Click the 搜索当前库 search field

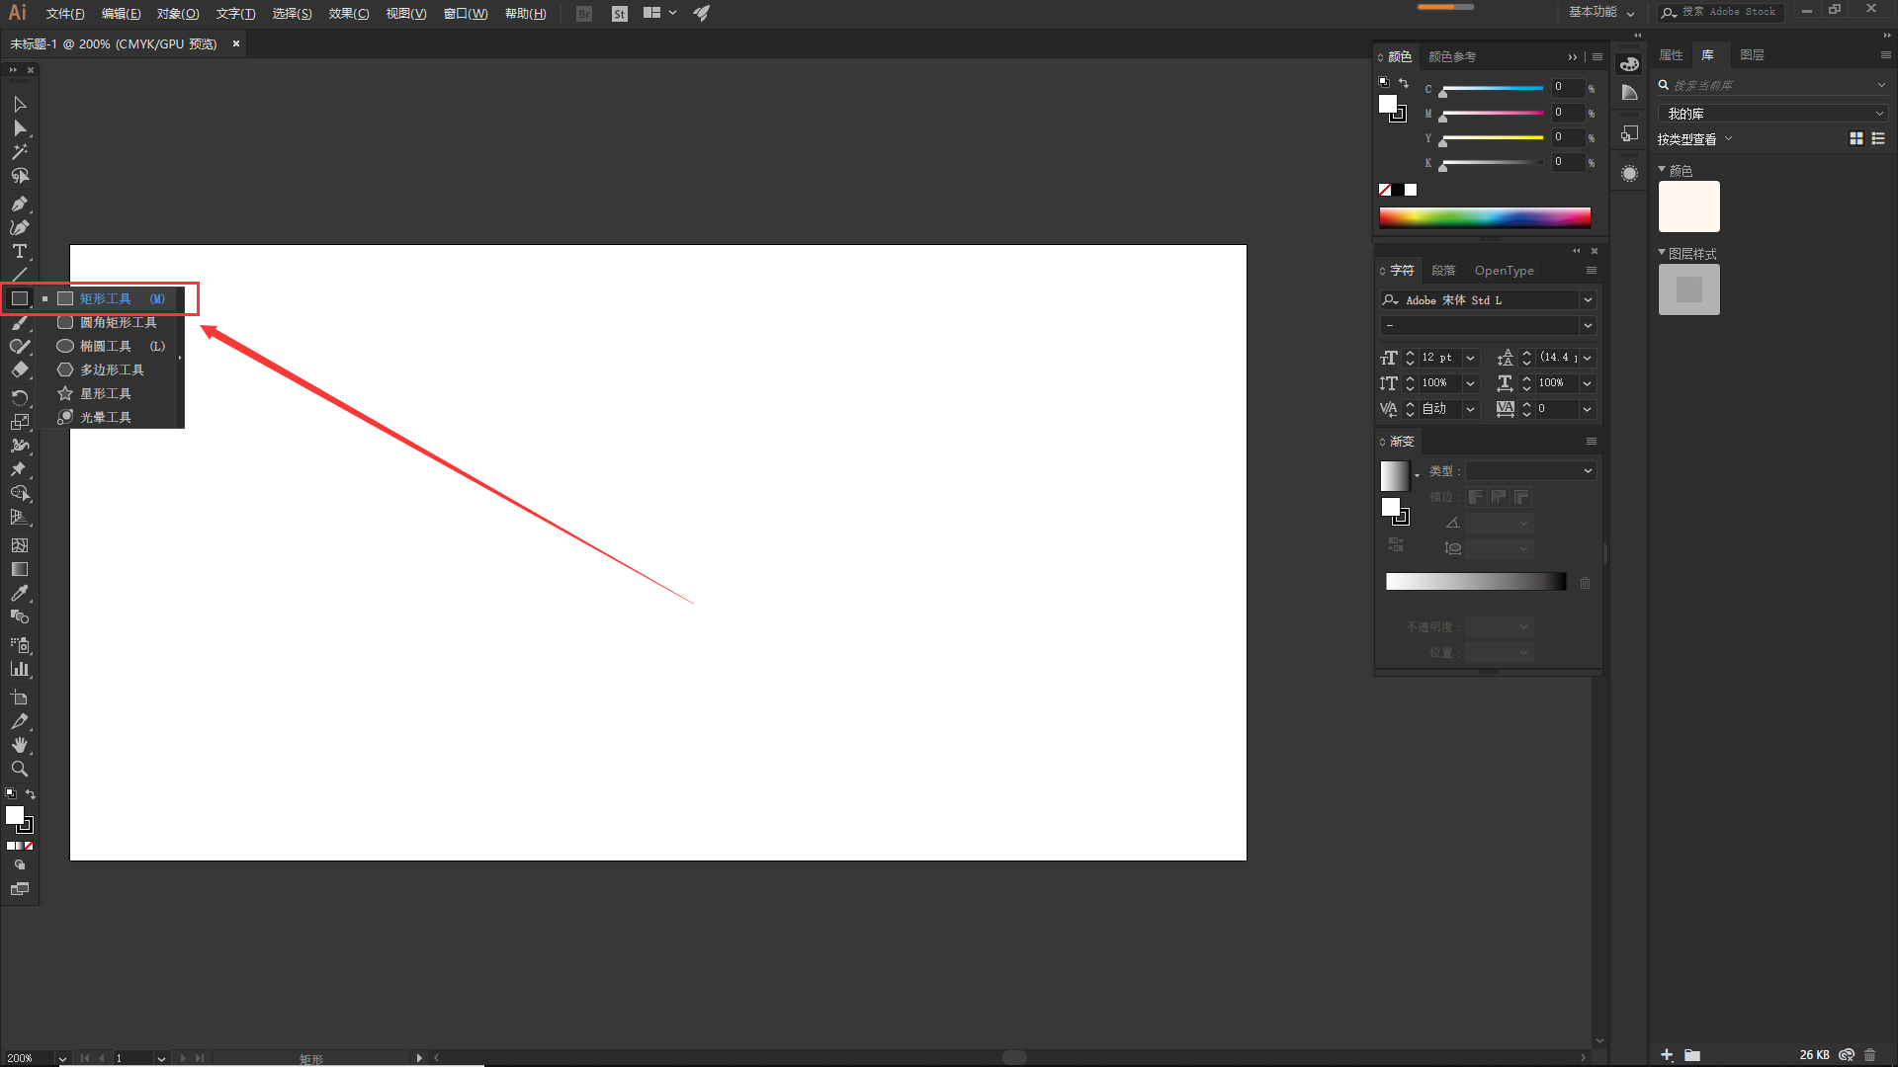pyautogui.click(x=1772, y=86)
